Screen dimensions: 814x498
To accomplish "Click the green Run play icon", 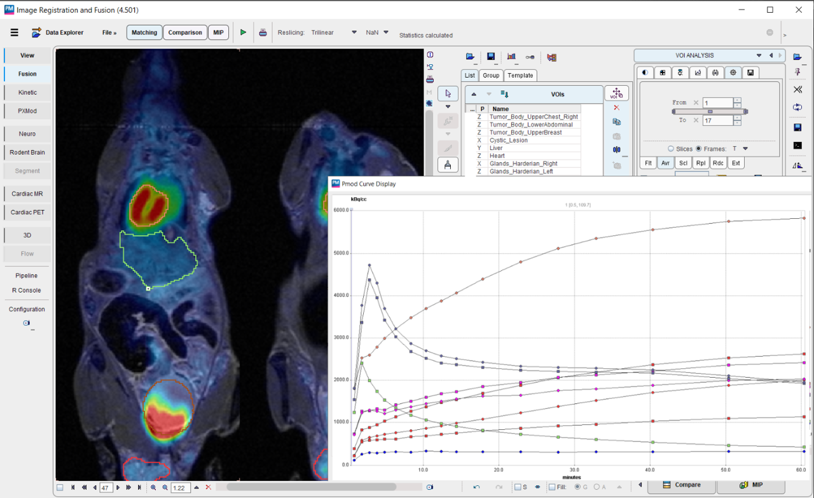I will click(x=243, y=32).
